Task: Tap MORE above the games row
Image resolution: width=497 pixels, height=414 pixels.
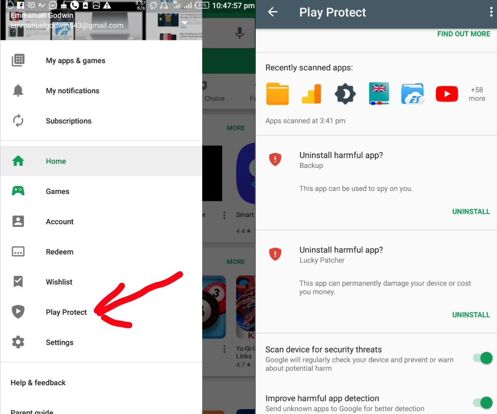Action: [236, 262]
